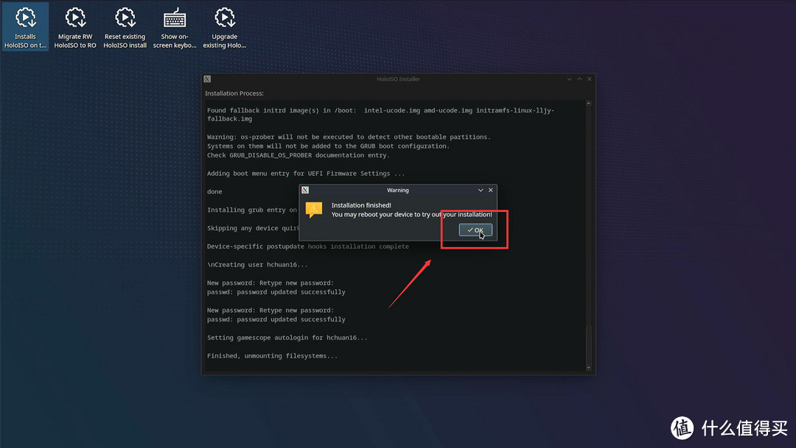
Task: Click the "Installation finished!" message text
Action: pos(361,205)
